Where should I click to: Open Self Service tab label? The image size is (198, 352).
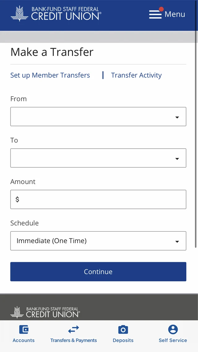[x=173, y=340]
